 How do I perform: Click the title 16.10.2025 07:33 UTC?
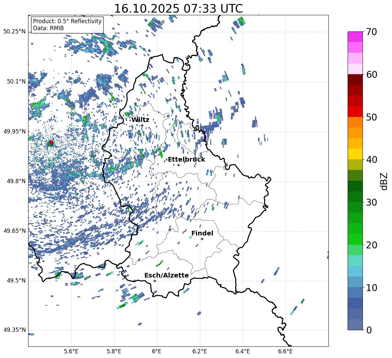[x=178, y=9]
